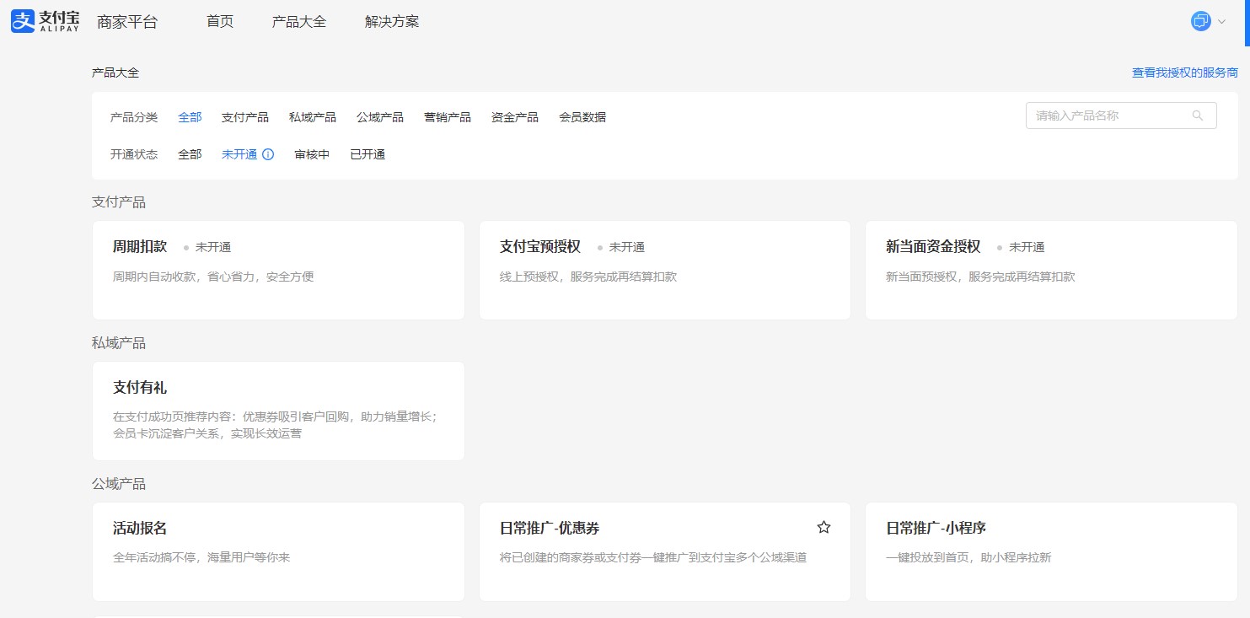Click the account avatar icon

point(1200,21)
